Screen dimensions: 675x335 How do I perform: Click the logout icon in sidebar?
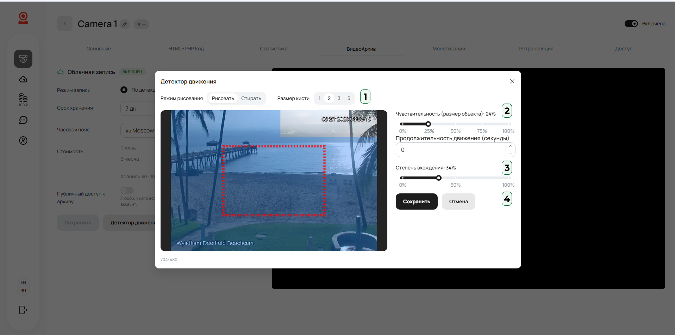click(23, 310)
